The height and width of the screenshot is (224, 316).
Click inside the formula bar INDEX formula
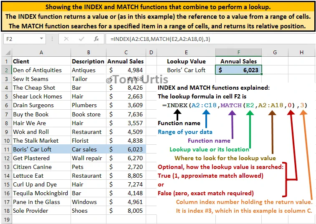160,39
